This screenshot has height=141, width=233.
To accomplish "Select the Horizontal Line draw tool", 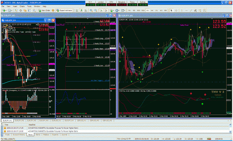I will coord(186,10).
